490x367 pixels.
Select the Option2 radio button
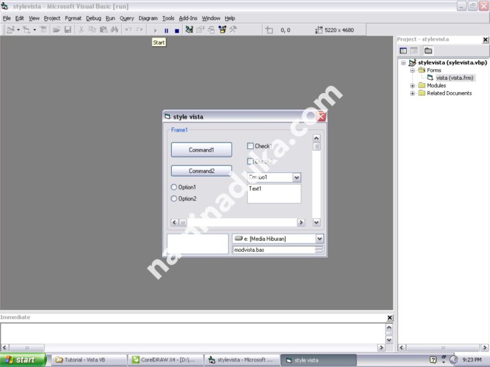174,199
